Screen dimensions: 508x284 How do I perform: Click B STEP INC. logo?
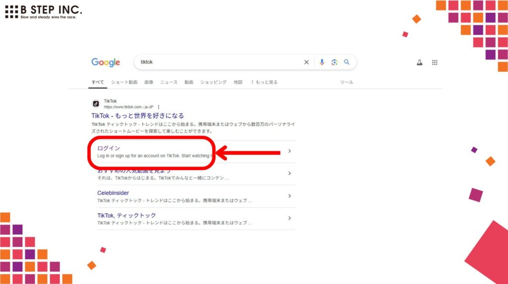click(44, 12)
